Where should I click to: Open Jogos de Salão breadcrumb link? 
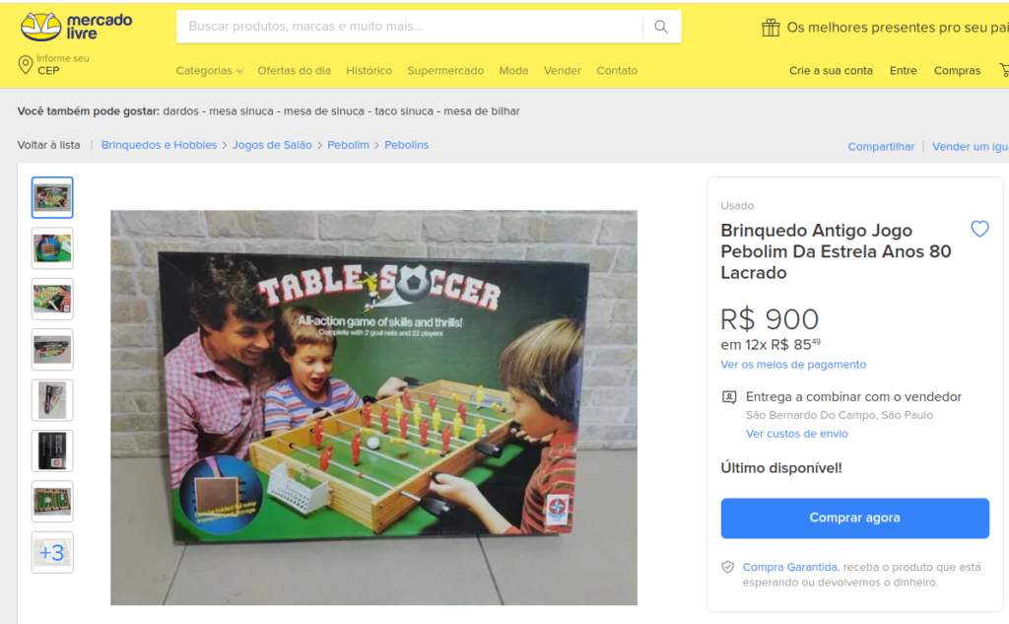pos(272,145)
